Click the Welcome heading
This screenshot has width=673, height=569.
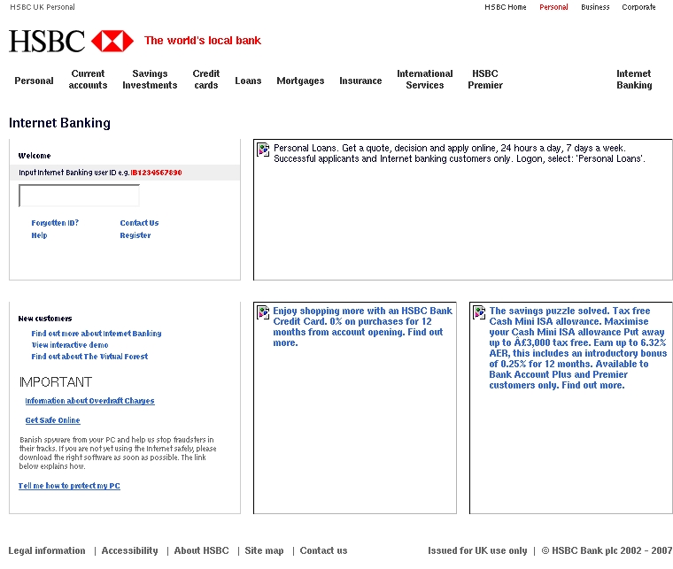pos(35,156)
